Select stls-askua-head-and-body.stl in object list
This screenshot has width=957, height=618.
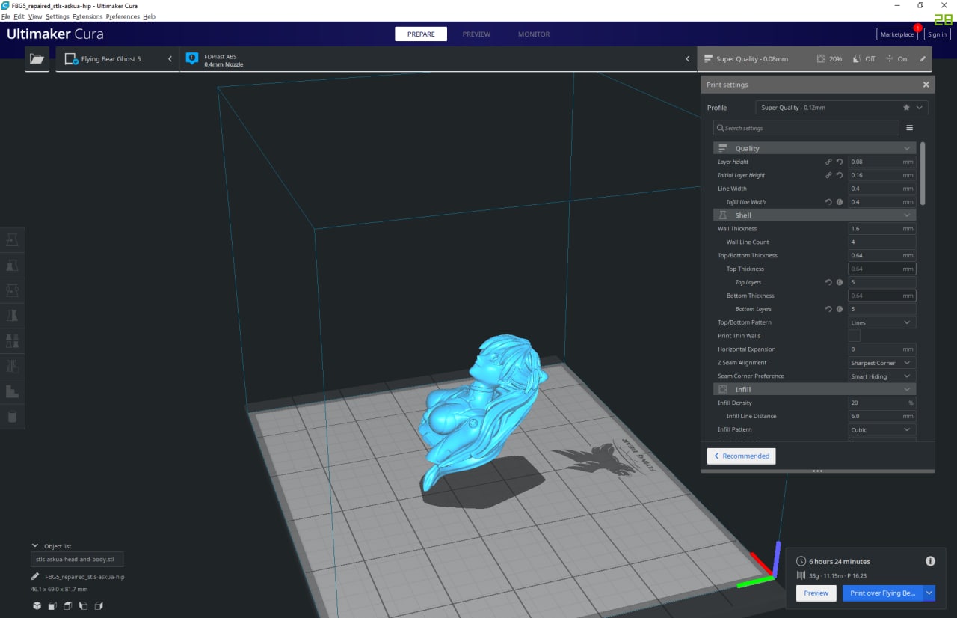[77, 560]
